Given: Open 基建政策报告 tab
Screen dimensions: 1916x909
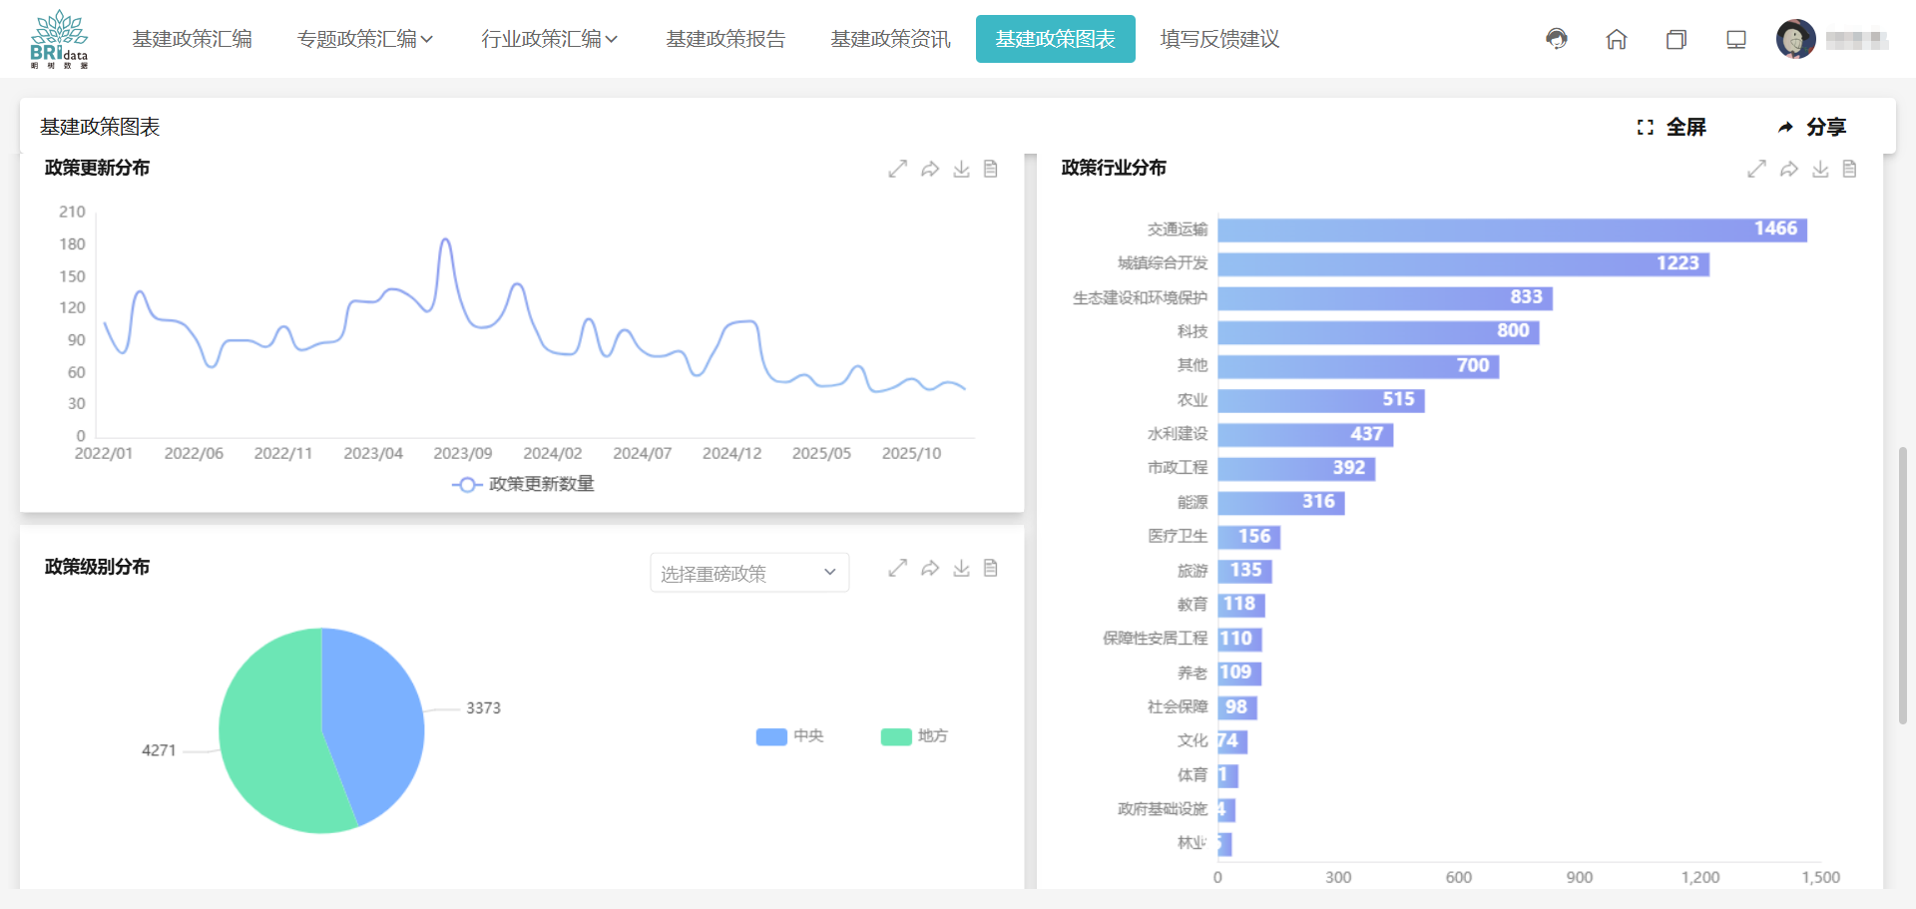Looking at the screenshot, I should (726, 39).
